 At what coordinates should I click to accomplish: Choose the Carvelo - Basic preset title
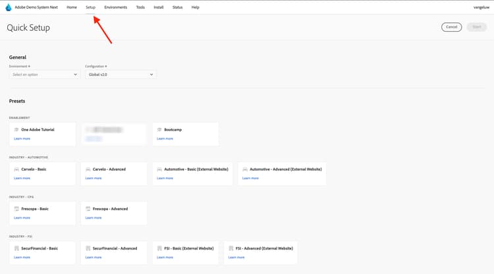click(x=34, y=169)
